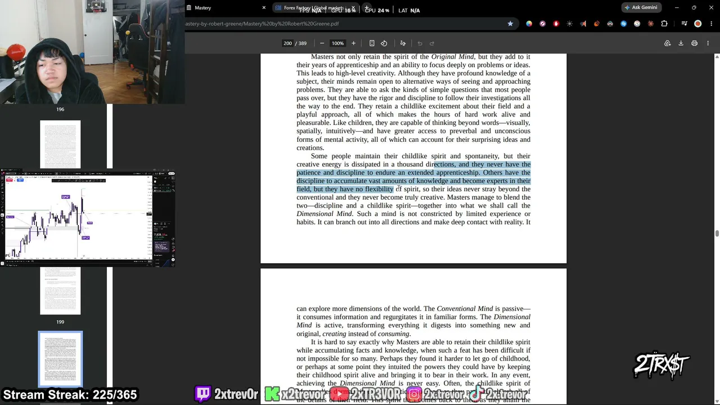Click the '/ 389' total page count
Viewport: 720px width, 405px height.
302,43
